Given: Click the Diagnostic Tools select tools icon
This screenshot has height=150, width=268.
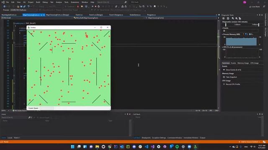Looking at the screenshot, I should click(228, 18).
